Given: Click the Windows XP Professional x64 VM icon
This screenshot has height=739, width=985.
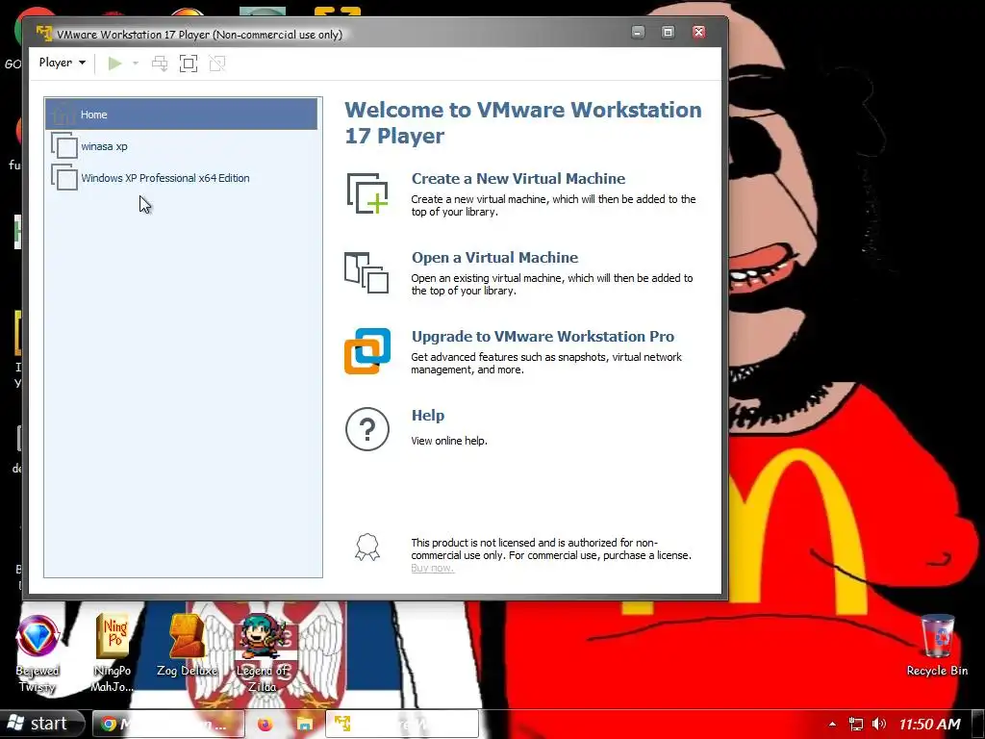Looking at the screenshot, I should pyautogui.click(x=64, y=178).
